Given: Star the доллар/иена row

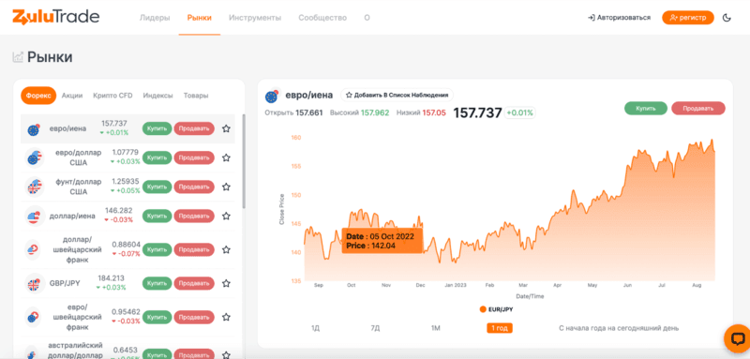Looking at the screenshot, I should pos(226,217).
